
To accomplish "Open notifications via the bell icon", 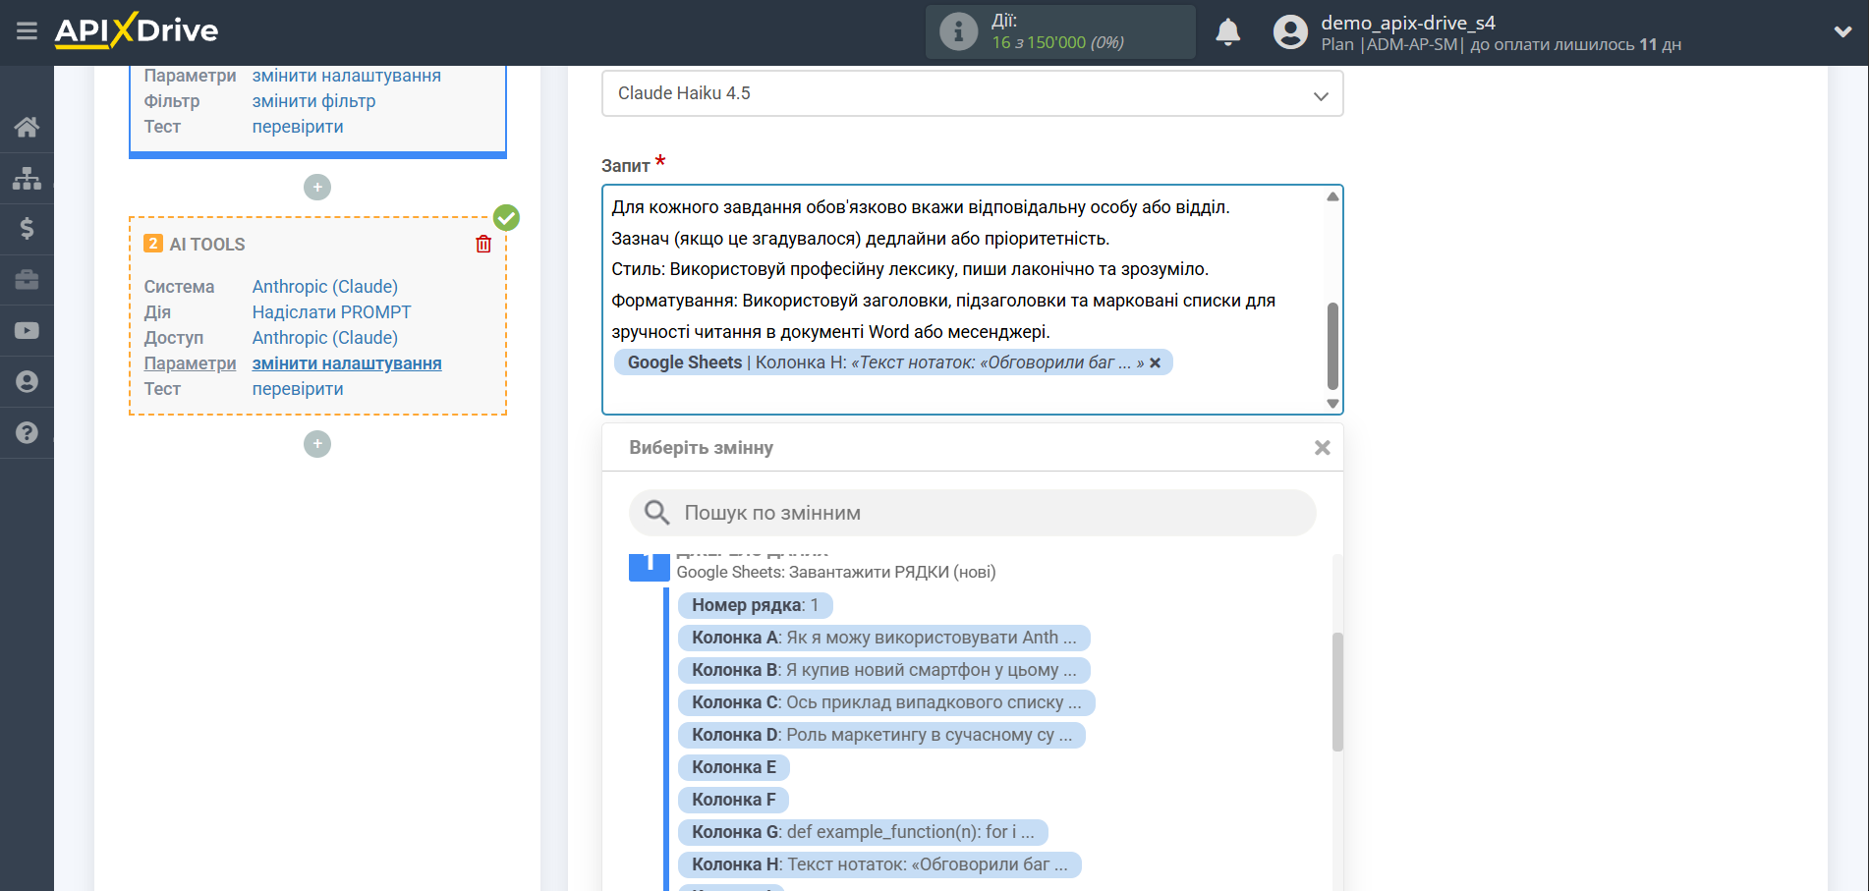I will click(x=1227, y=31).
